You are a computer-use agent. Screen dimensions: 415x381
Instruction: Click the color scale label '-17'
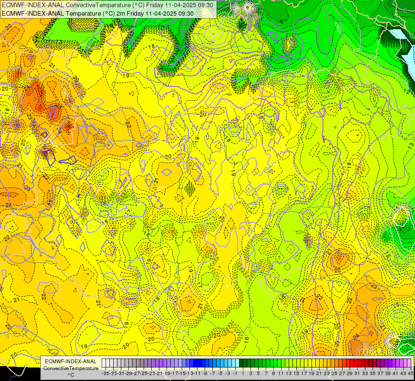(174, 374)
